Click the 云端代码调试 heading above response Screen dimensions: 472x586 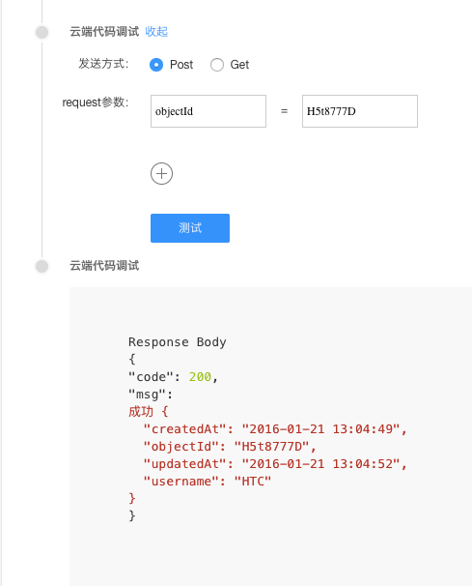click(104, 266)
